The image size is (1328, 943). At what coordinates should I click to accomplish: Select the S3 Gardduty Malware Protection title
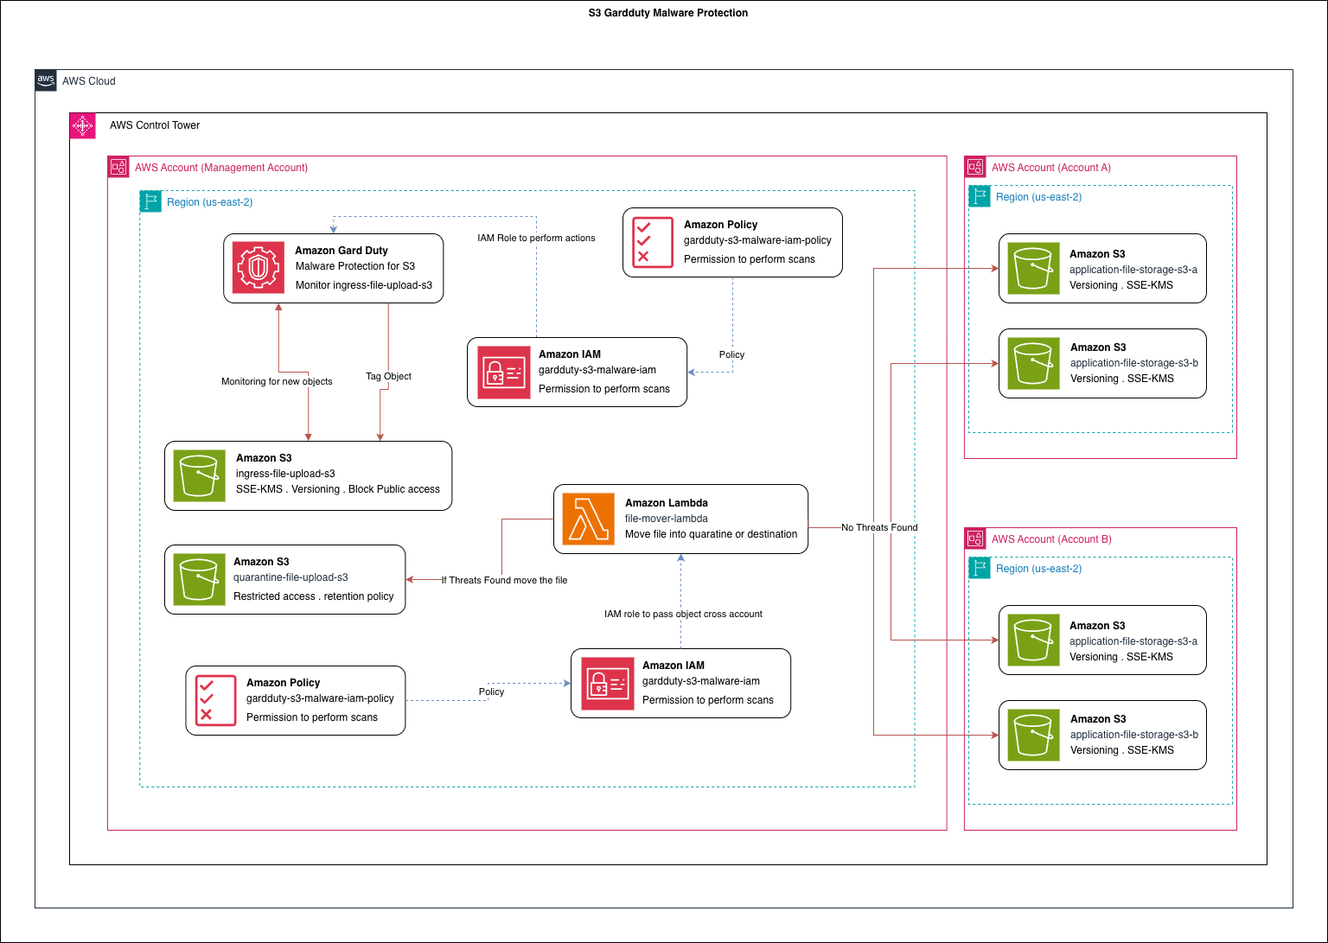coord(667,13)
